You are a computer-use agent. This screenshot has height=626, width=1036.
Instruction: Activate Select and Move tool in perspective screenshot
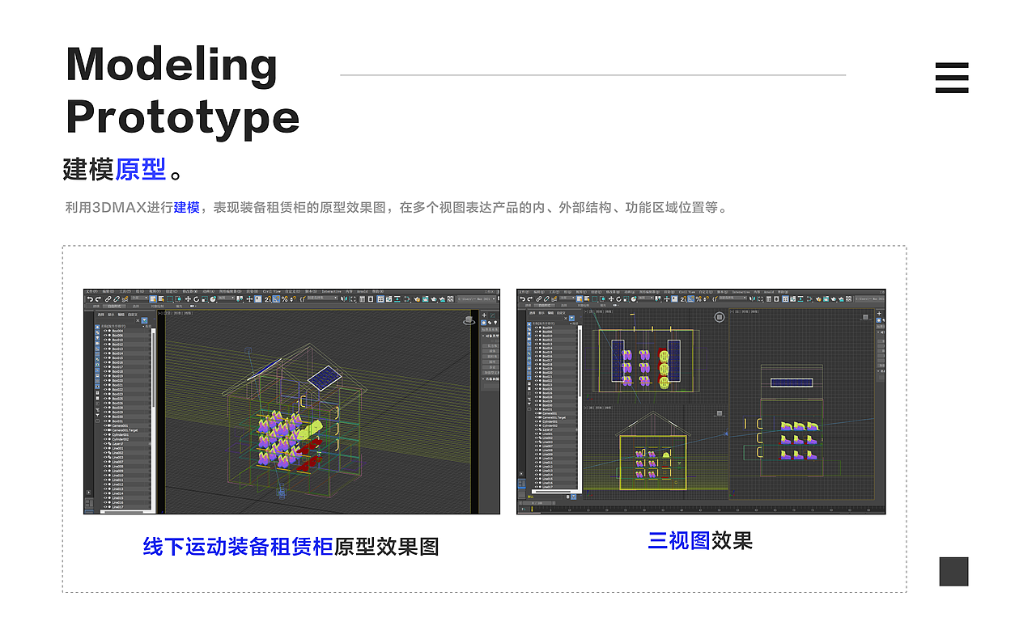coord(188,299)
